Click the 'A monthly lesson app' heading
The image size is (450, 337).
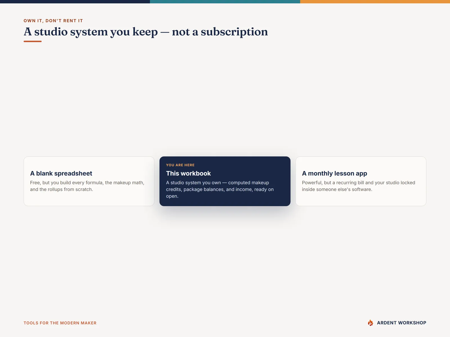pos(334,174)
